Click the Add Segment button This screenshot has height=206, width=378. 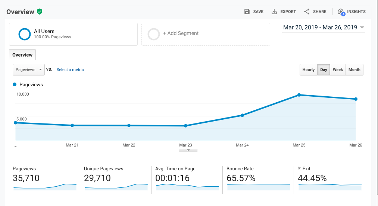[181, 33]
